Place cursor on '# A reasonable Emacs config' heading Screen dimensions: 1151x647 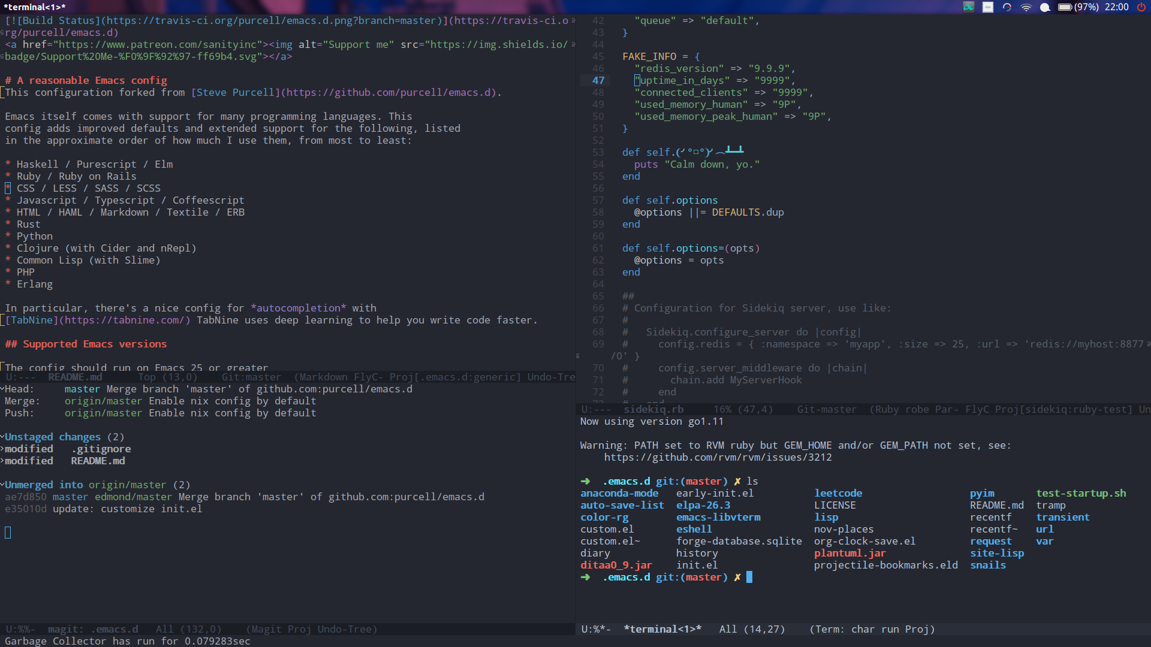point(86,80)
